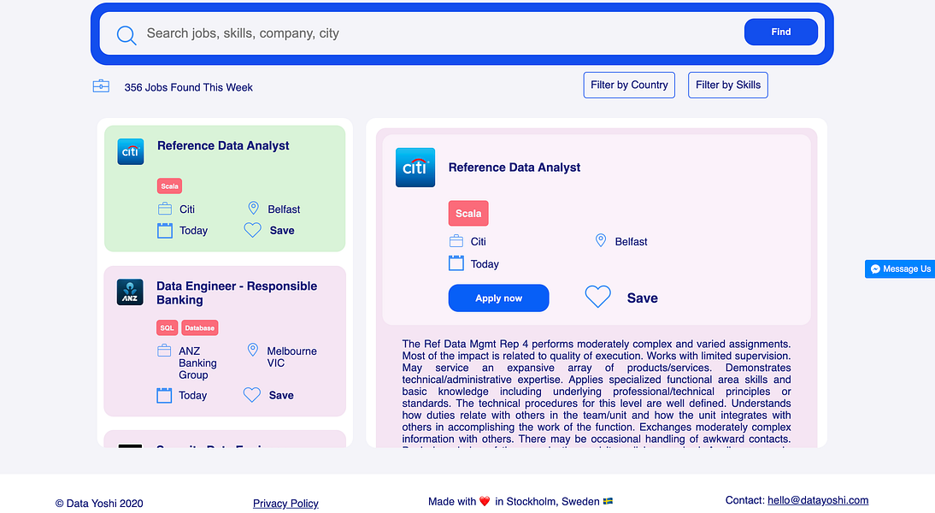935x513 pixels.
Task: Open the Reference Data Analyst job card title
Action: pos(223,145)
